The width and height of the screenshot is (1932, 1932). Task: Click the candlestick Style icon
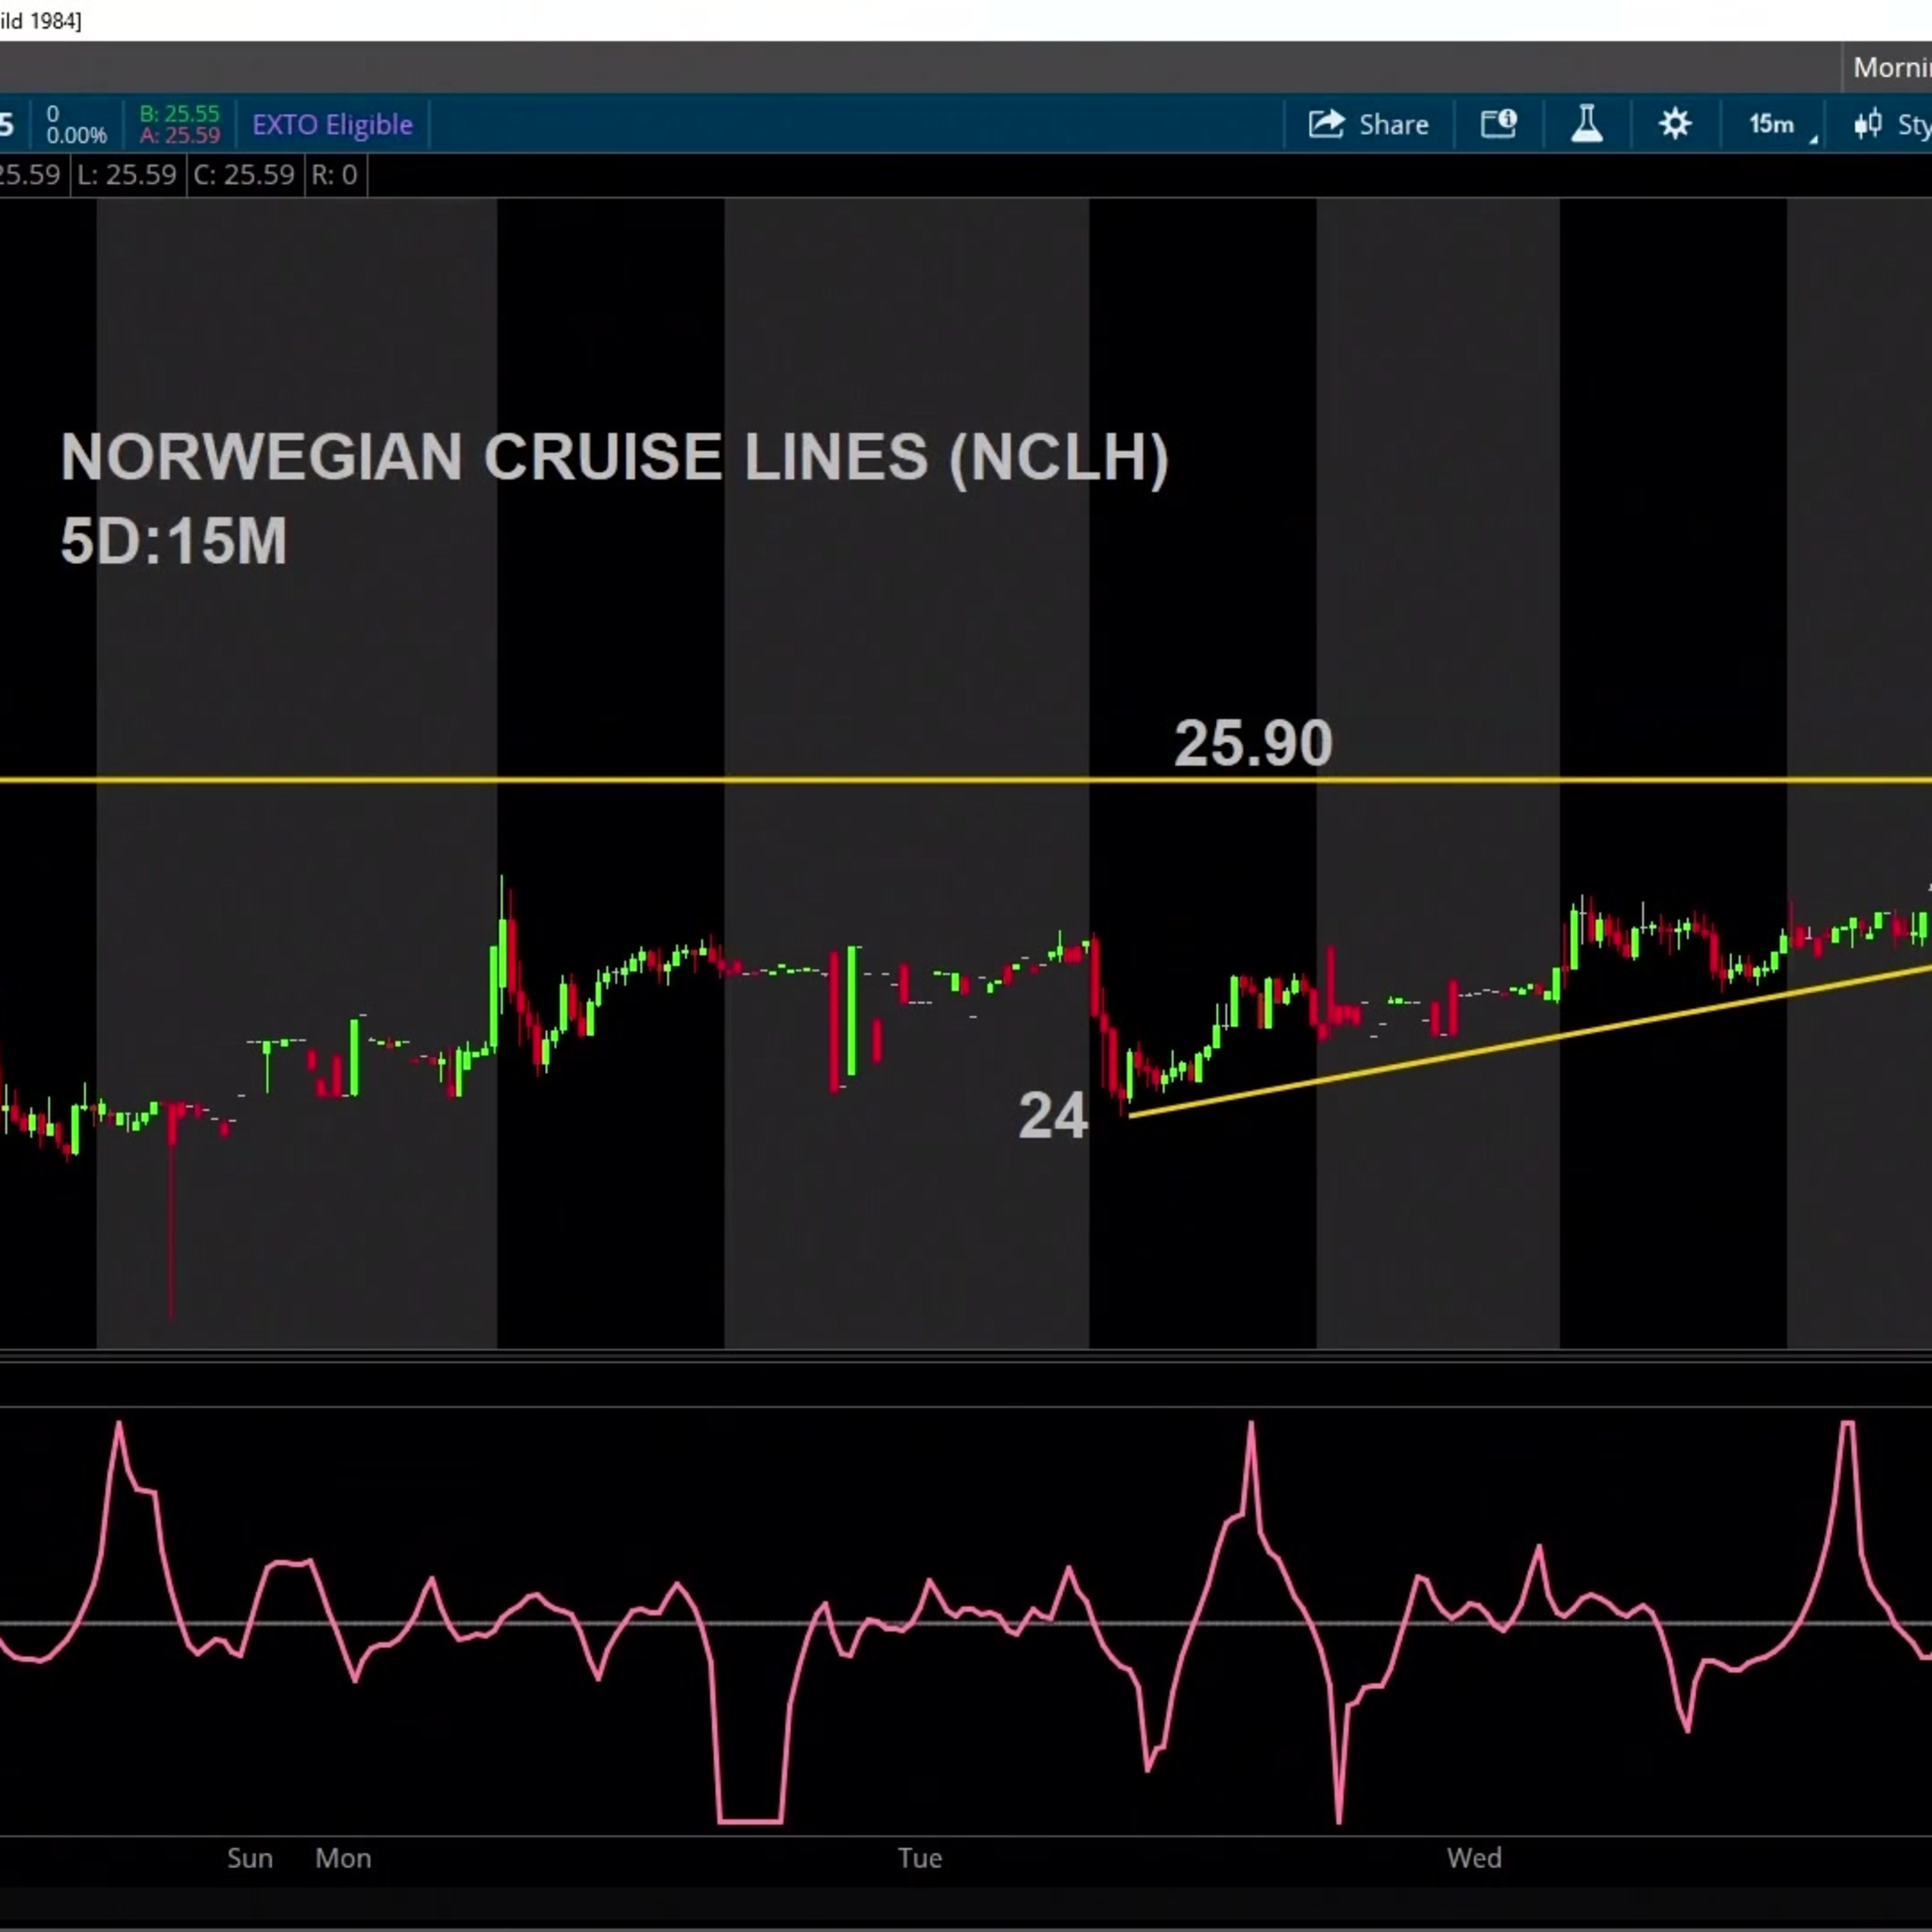(x=1867, y=124)
